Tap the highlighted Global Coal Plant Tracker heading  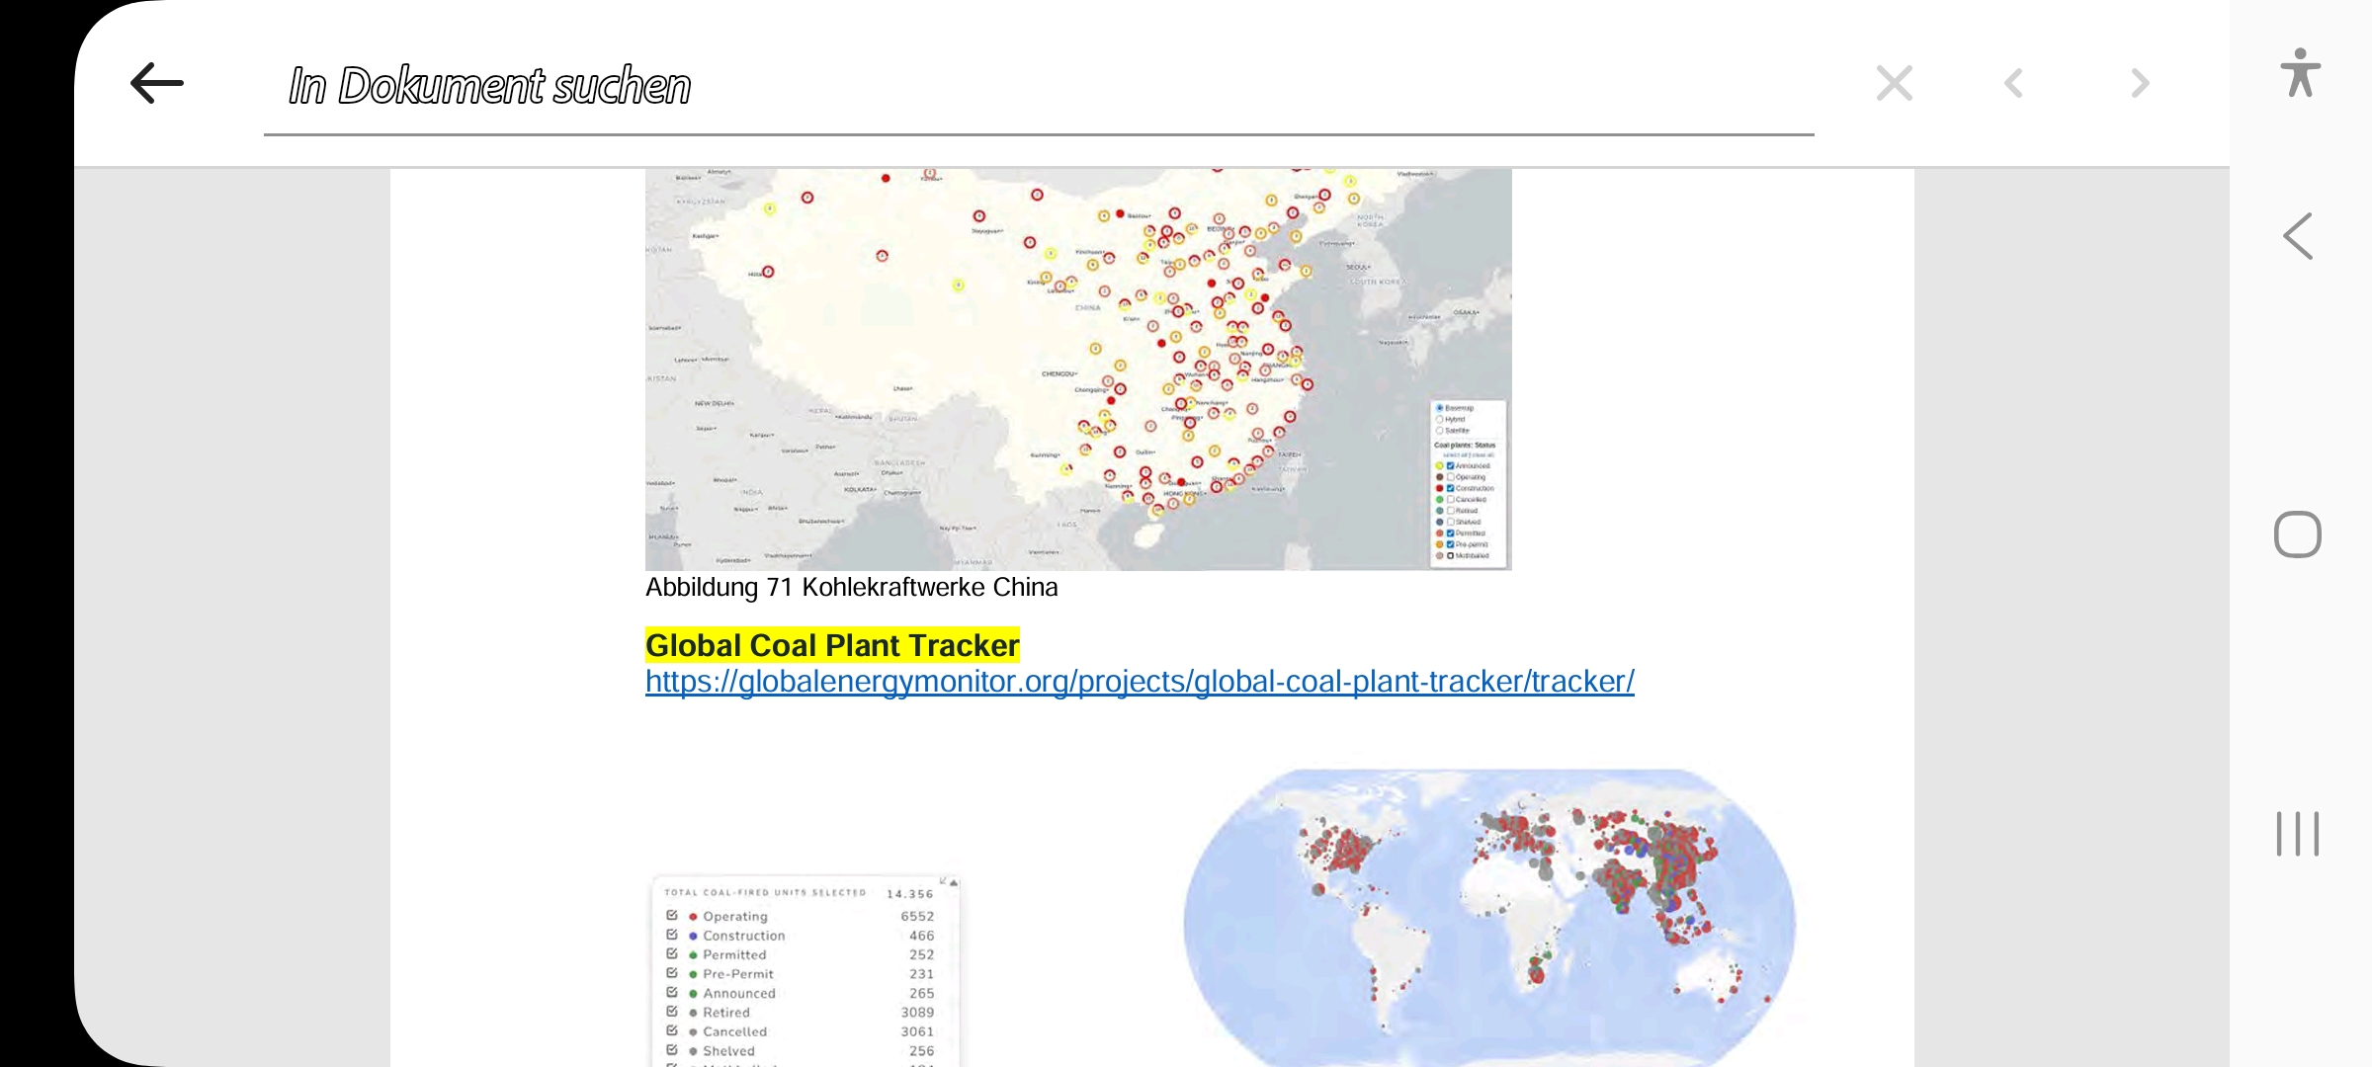[831, 645]
